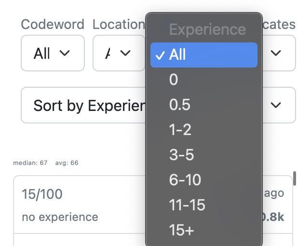Open the Codeword 'All' dropdown

pos(53,53)
